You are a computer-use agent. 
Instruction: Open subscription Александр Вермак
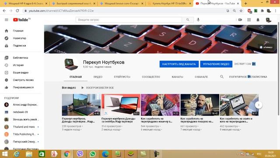21,104
